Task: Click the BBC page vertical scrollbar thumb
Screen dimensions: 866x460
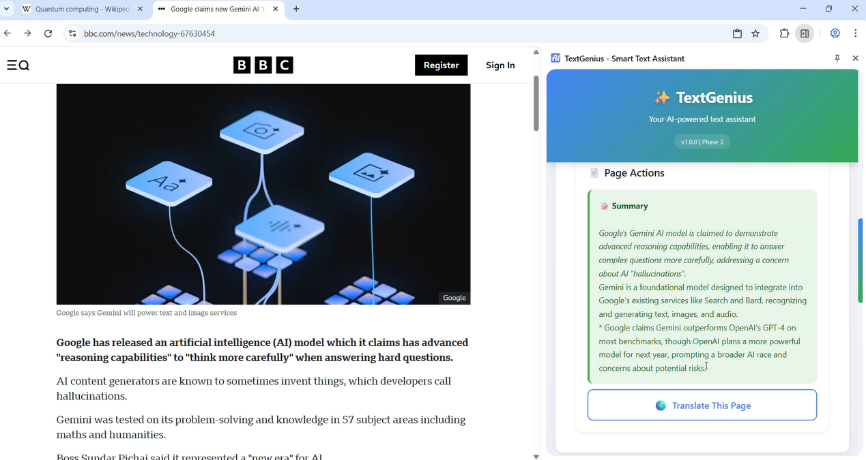Action: tap(536, 102)
